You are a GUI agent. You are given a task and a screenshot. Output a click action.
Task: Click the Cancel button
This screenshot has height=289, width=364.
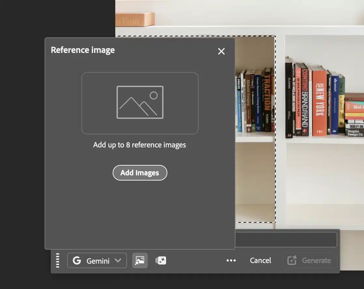260,260
